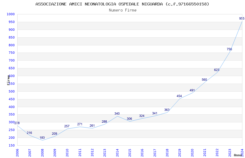
Task: Select data label 261 for 2012
Action: (x=92, y=126)
